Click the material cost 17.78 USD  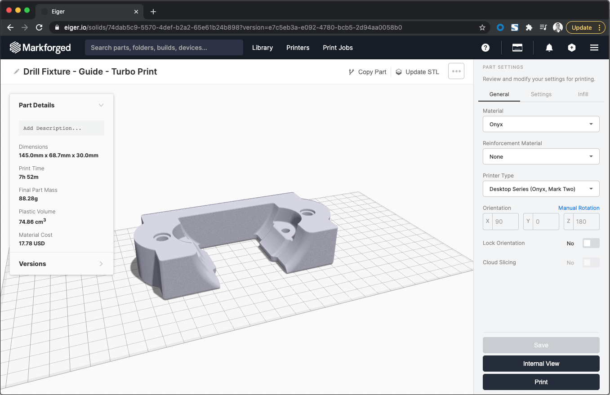pyautogui.click(x=32, y=244)
